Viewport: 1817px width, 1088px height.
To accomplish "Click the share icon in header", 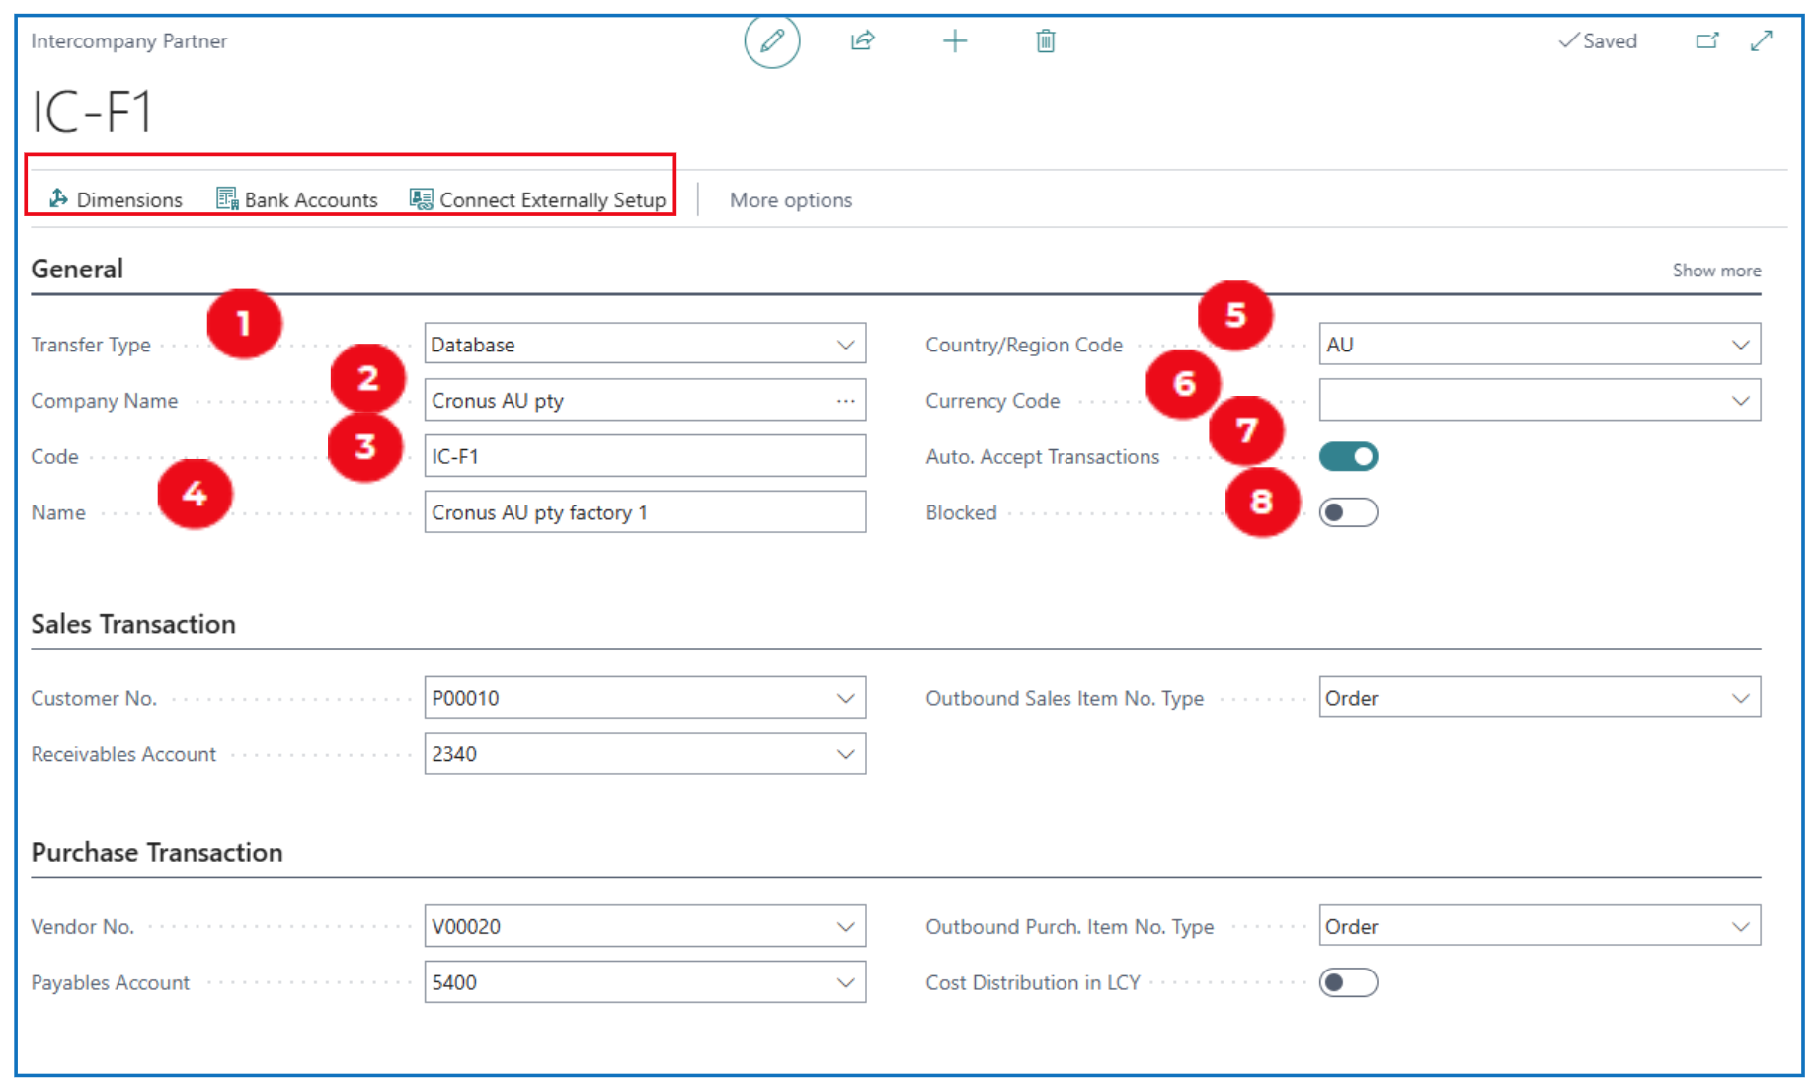I will pos(862,41).
